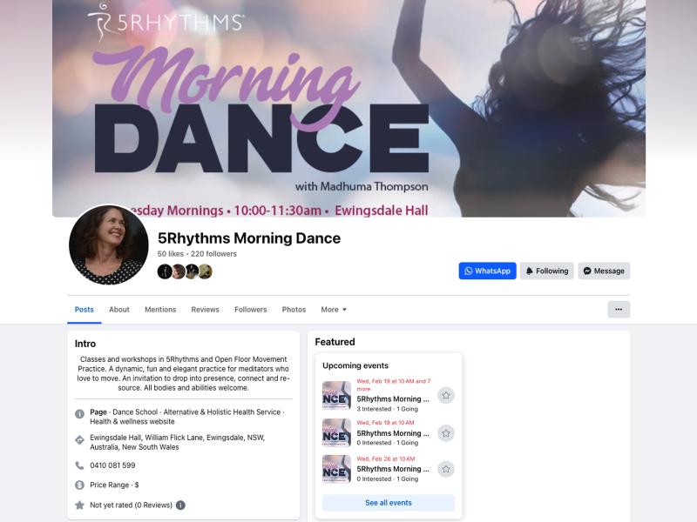
Task: Click the Price Range dollar icon
Action: pyautogui.click(x=79, y=485)
